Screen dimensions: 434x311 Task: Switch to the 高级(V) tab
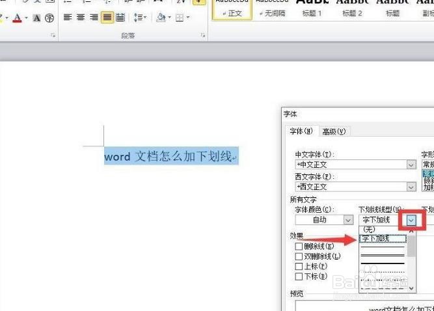tap(334, 131)
